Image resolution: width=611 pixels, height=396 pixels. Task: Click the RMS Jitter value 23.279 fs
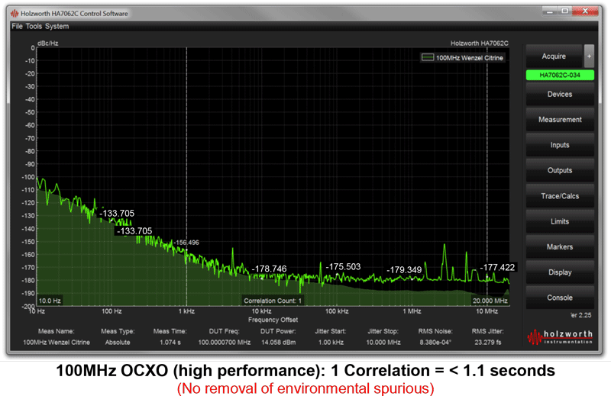(x=488, y=343)
